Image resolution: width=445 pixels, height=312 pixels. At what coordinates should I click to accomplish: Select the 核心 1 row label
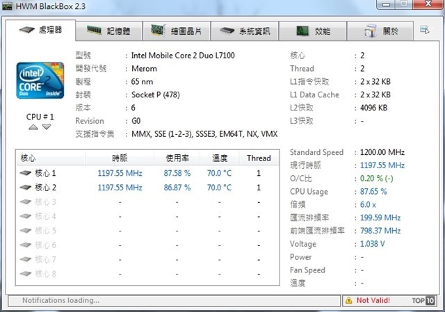click(45, 173)
